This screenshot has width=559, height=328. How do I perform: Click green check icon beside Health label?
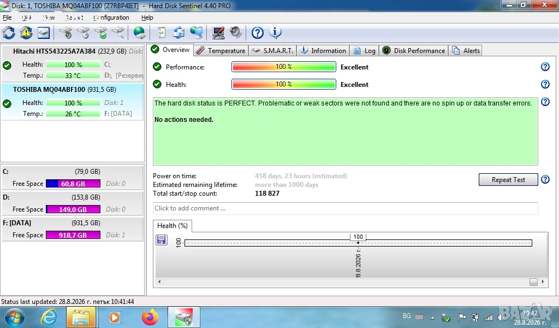[x=157, y=84]
